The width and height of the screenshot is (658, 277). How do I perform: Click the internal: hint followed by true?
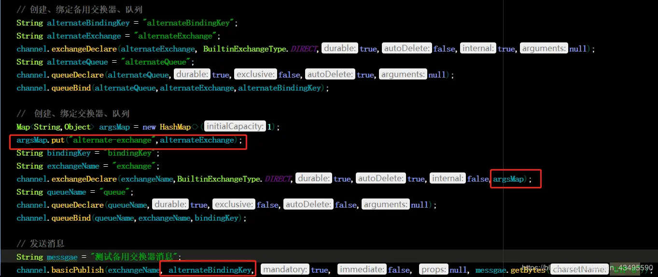tap(478, 49)
